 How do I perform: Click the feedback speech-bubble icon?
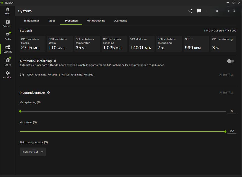(199, 11)
